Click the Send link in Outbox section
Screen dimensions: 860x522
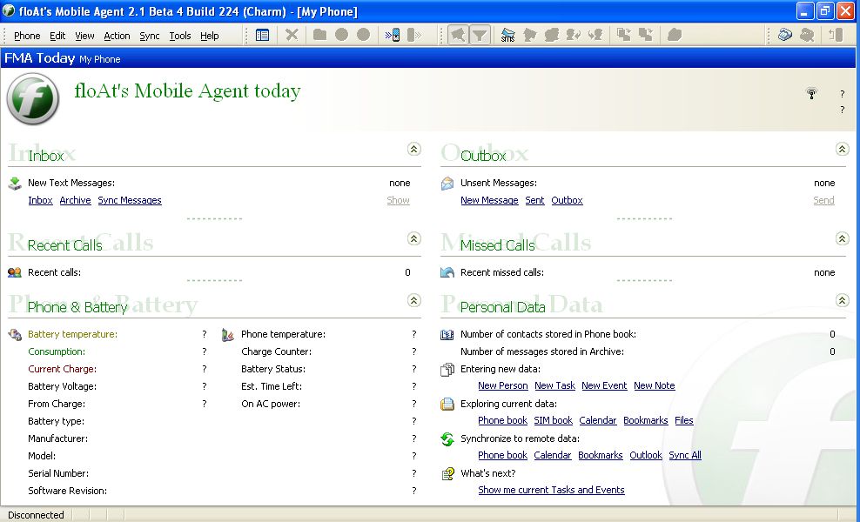pyautogui.click(x=823, y=200)
